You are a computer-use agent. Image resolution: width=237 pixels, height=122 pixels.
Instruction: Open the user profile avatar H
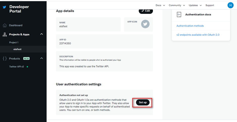(x=230, y=5)
